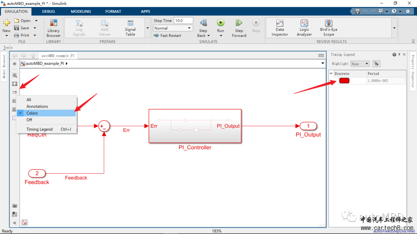Navigate back in model hierarchy
417x234 pixels.
tap(14, 56)
